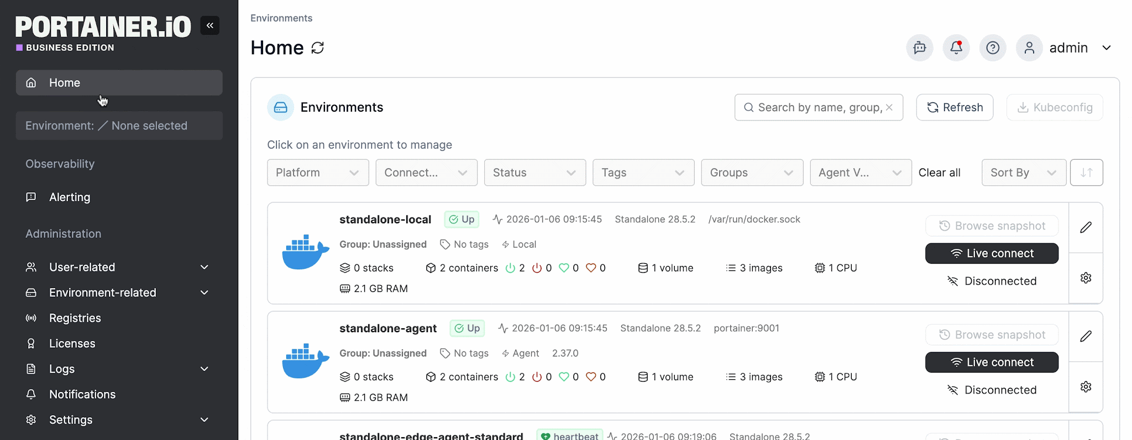This screenshot has width=1132, height=440.
Task: Click Up status badge of standalone-agent
Action: click(467, 328)
